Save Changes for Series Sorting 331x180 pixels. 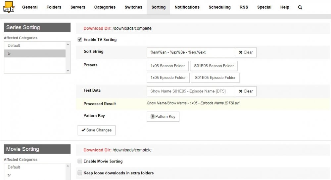pos(96,130)
